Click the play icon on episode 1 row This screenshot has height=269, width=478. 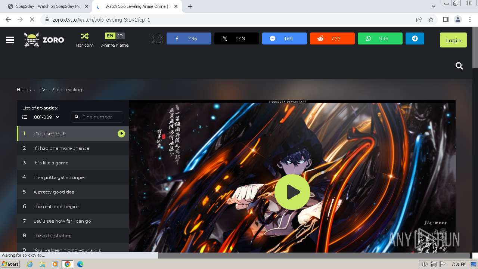point(121,134)
